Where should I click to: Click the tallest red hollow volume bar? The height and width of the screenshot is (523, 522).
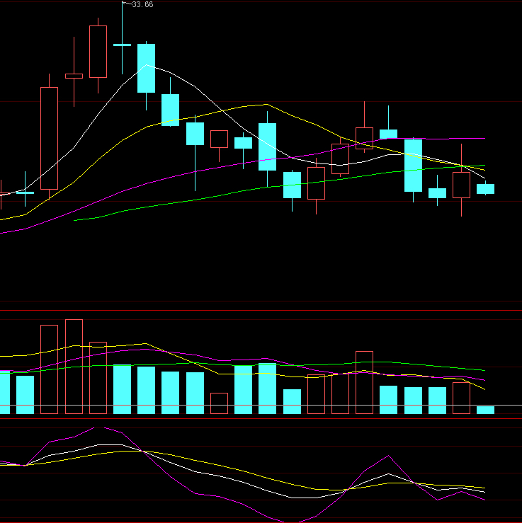click(74, 366)
